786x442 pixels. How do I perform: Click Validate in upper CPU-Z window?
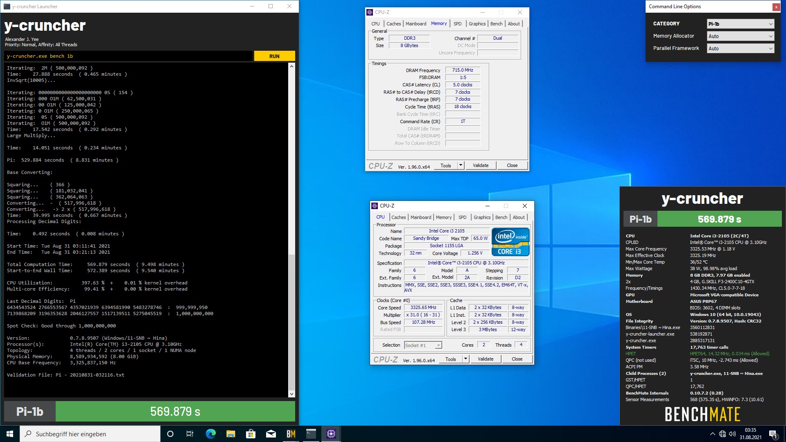tap(481, 165)
